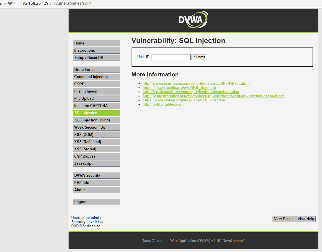
Task: Open the Home menu item
Action: [96, 43]
